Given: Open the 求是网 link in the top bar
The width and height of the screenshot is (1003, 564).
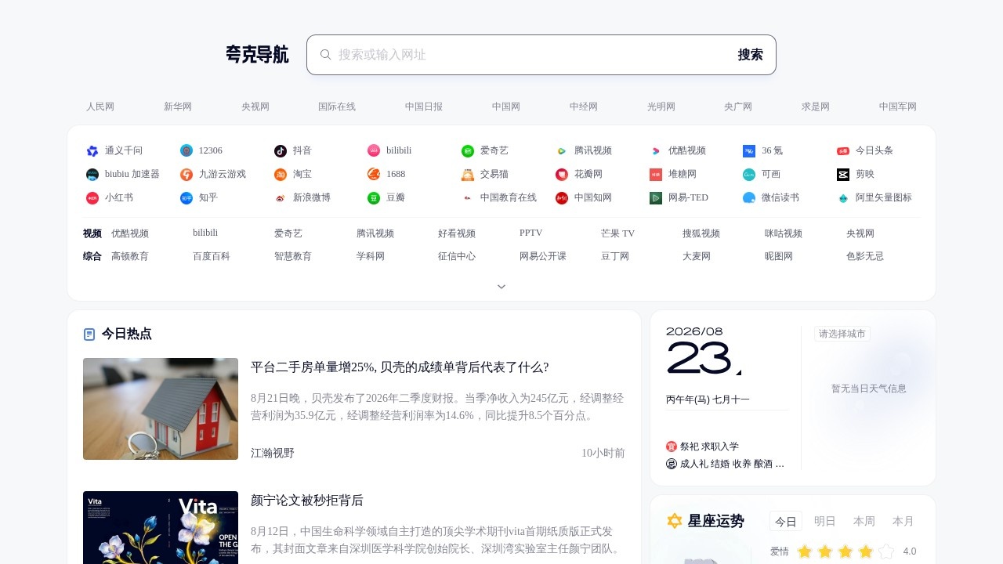Looking at the screenshot, I should pos(816,107).
